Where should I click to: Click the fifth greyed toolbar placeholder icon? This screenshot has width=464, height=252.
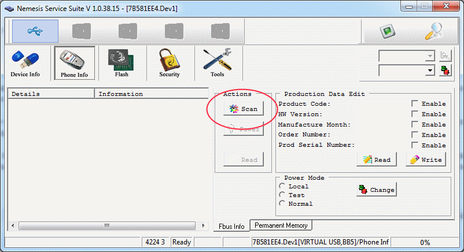[220, 31]
